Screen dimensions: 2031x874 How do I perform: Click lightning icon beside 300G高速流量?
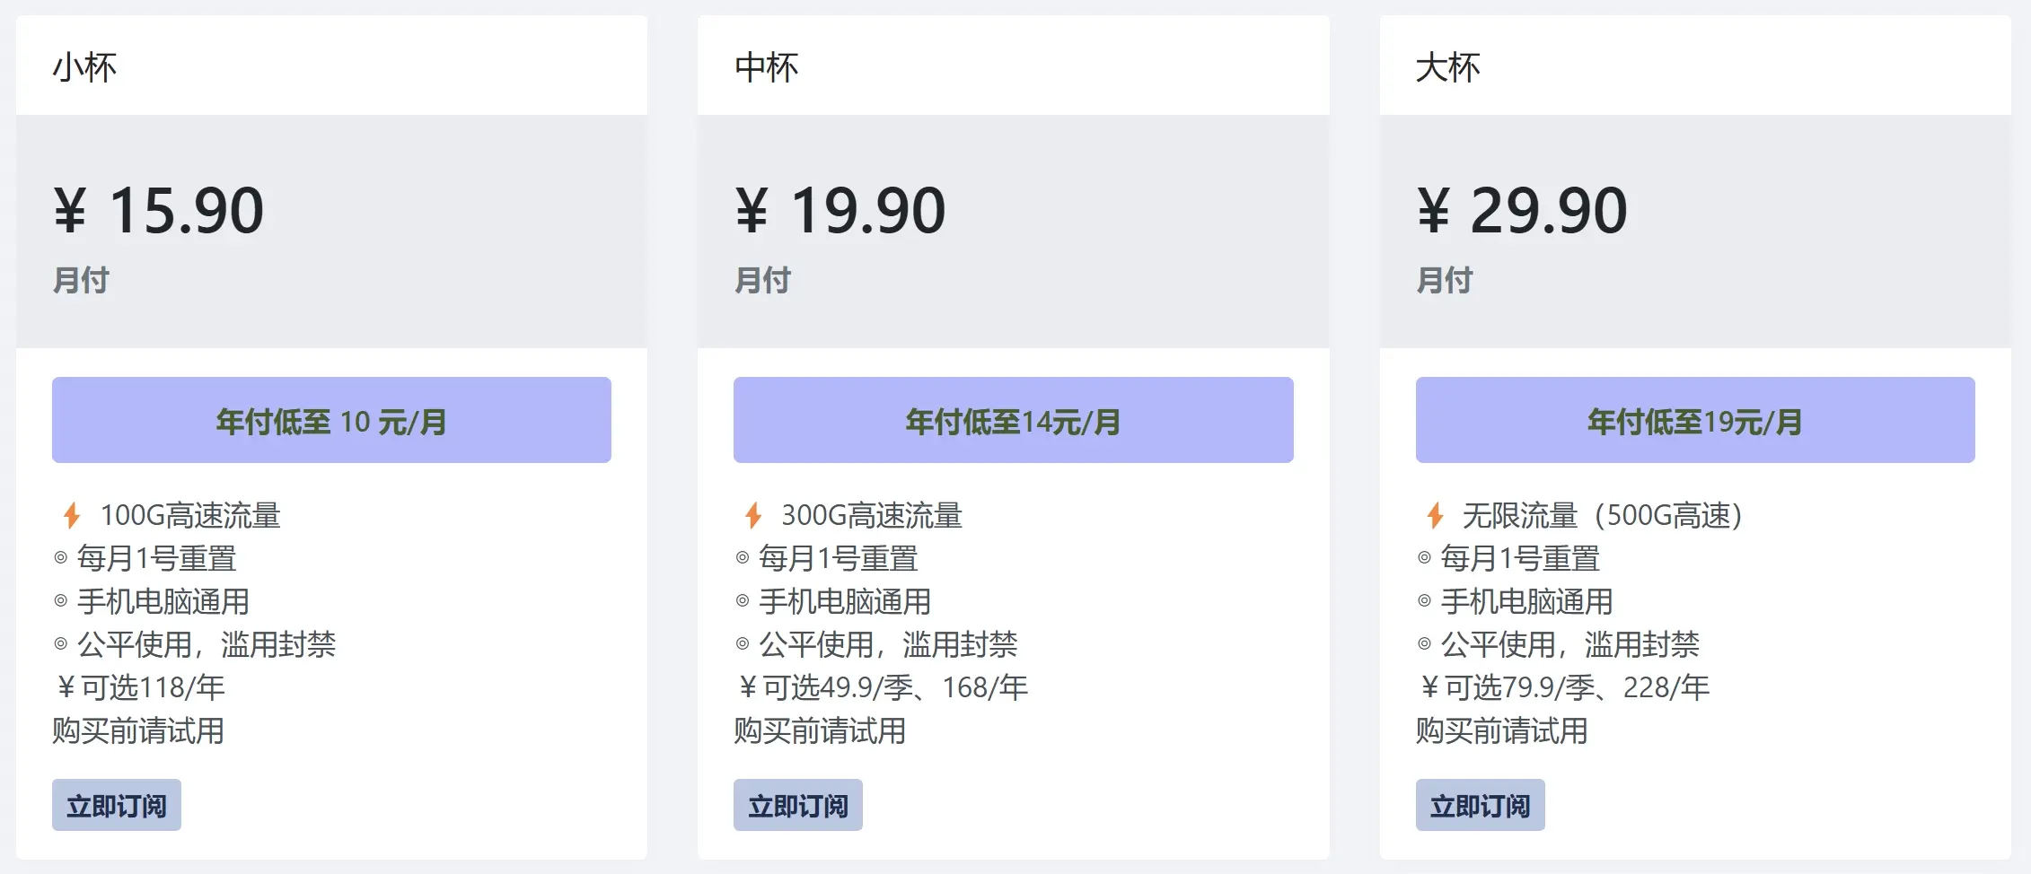(x=753, y=515)
